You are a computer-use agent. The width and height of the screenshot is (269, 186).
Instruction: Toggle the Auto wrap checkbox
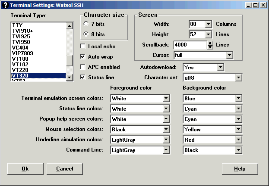pos(83,56)
